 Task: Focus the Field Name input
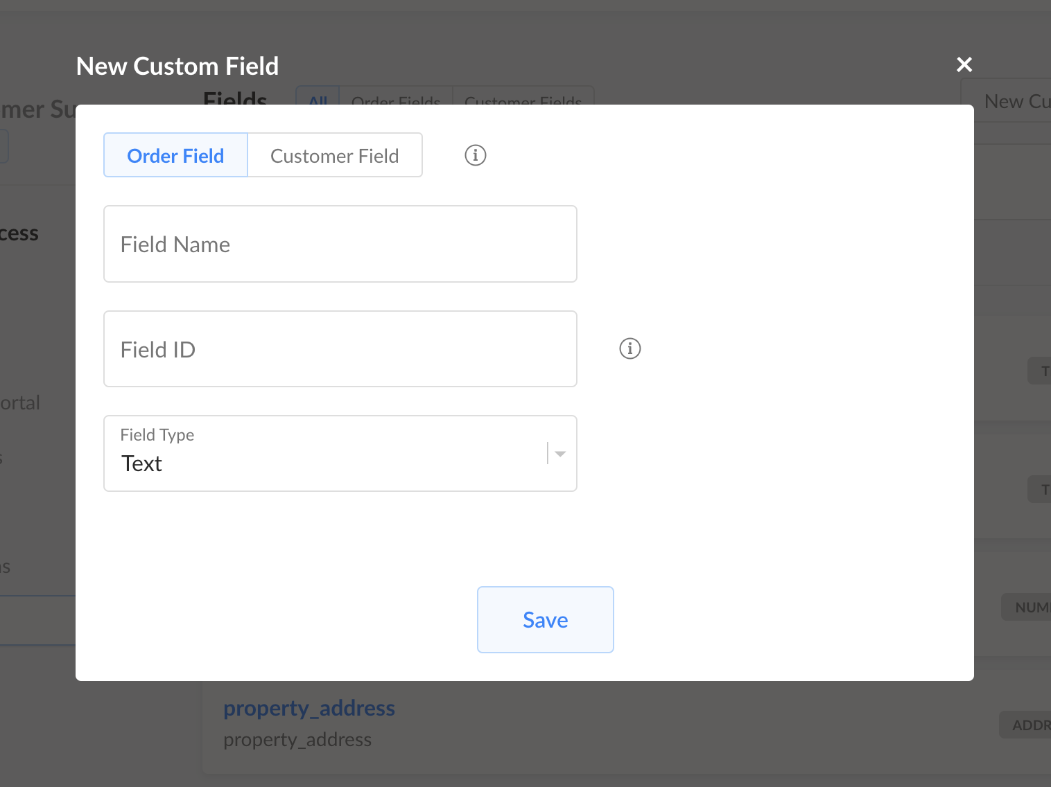click(340, 244)
